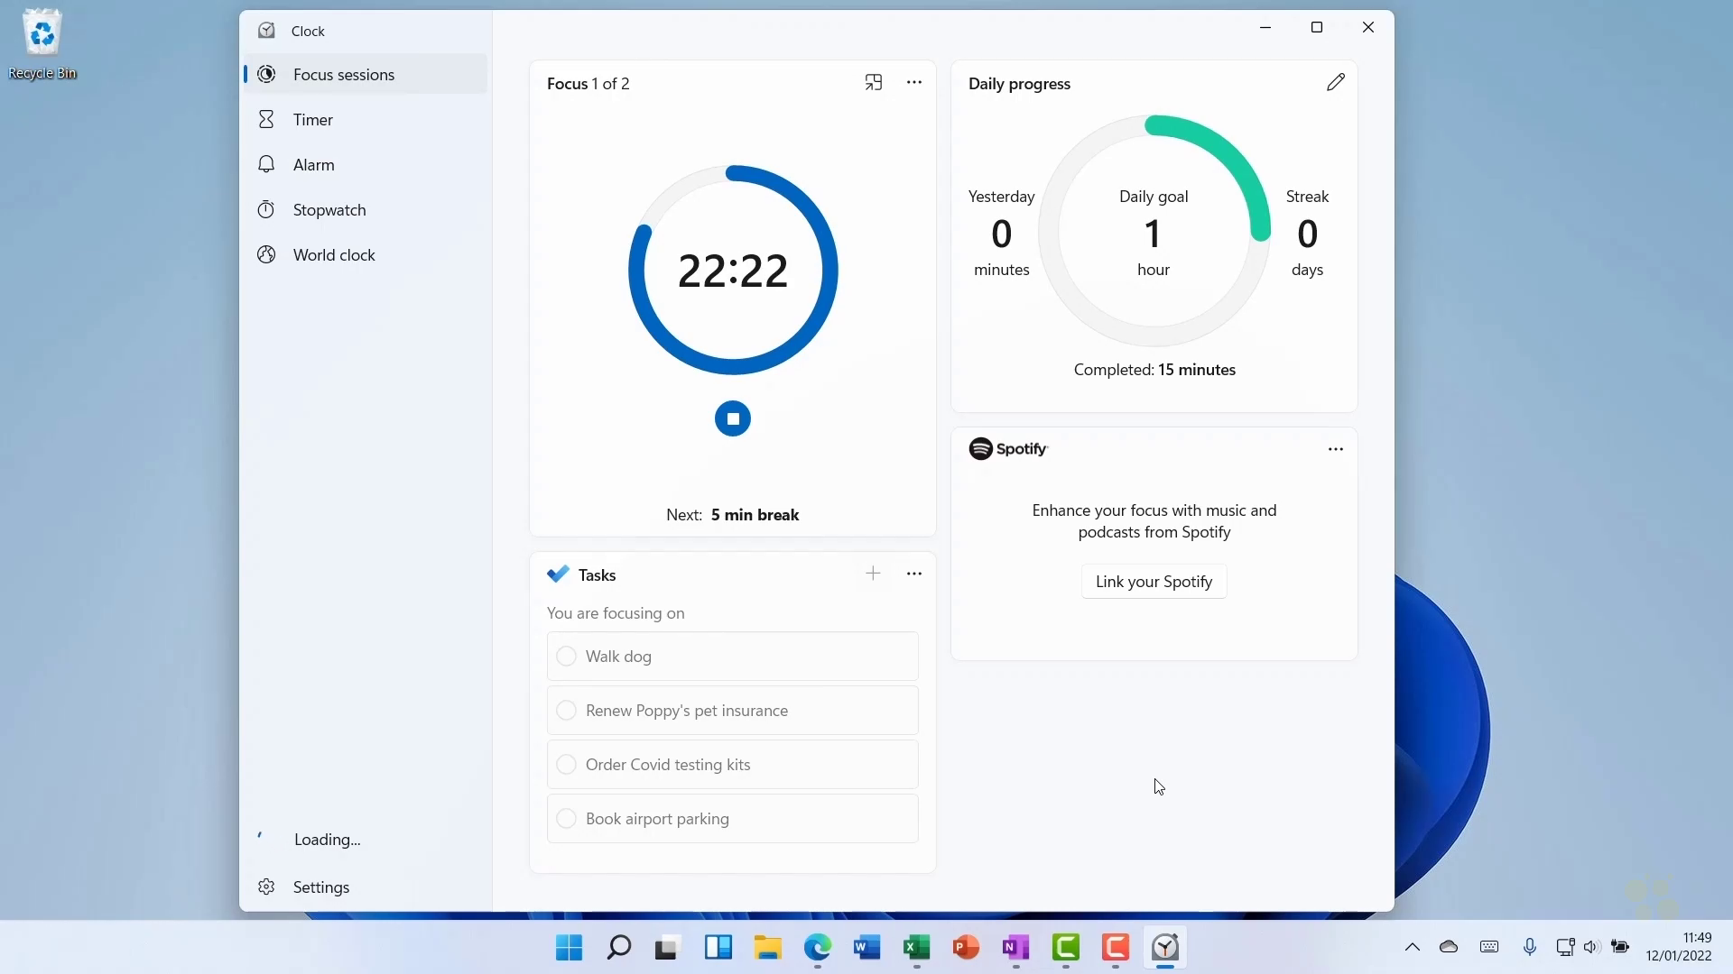
Task: Check off Order Covid testing kits
Action: pyautogui.click(x=566, y=765)
